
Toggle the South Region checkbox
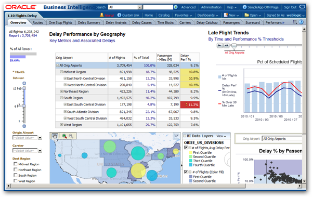(x=15, y=175)
